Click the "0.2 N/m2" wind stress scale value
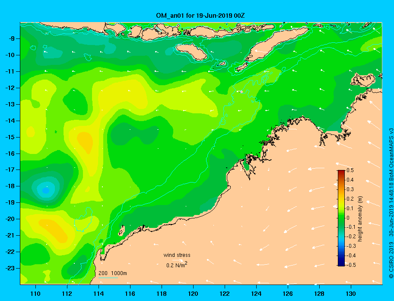Screen dimensions: 394x301 point(177,265)
